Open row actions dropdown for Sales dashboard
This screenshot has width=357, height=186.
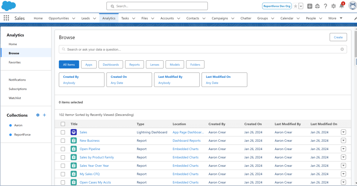(343, 132)
